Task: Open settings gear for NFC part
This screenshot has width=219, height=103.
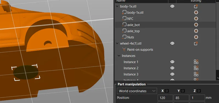Action: [196, 18]
